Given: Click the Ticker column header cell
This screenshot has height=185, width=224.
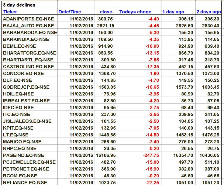Looking at the screenshot, I should pyautogui.click(x=10, y=12).
